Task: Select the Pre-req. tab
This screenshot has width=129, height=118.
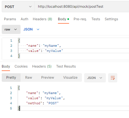Action: [x=80, y=19]
